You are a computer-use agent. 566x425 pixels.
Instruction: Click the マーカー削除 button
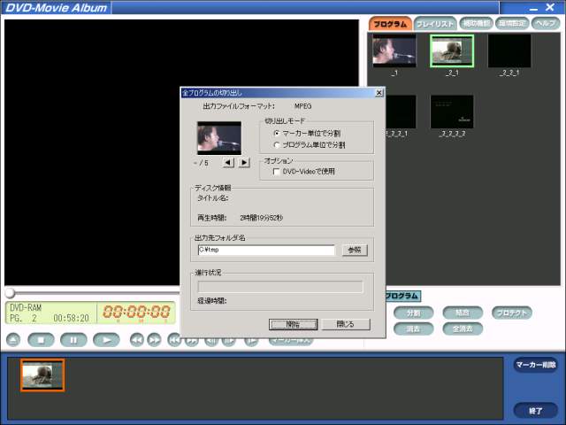click(536, 365)
